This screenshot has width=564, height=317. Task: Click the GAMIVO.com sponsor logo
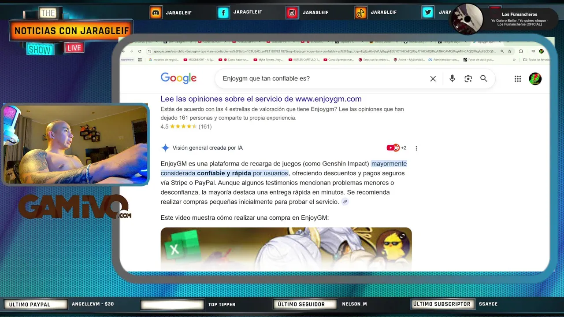(x=75, y=206)
